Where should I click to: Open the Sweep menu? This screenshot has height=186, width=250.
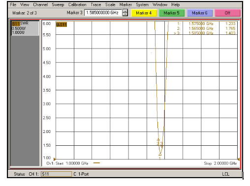(58, 5)
